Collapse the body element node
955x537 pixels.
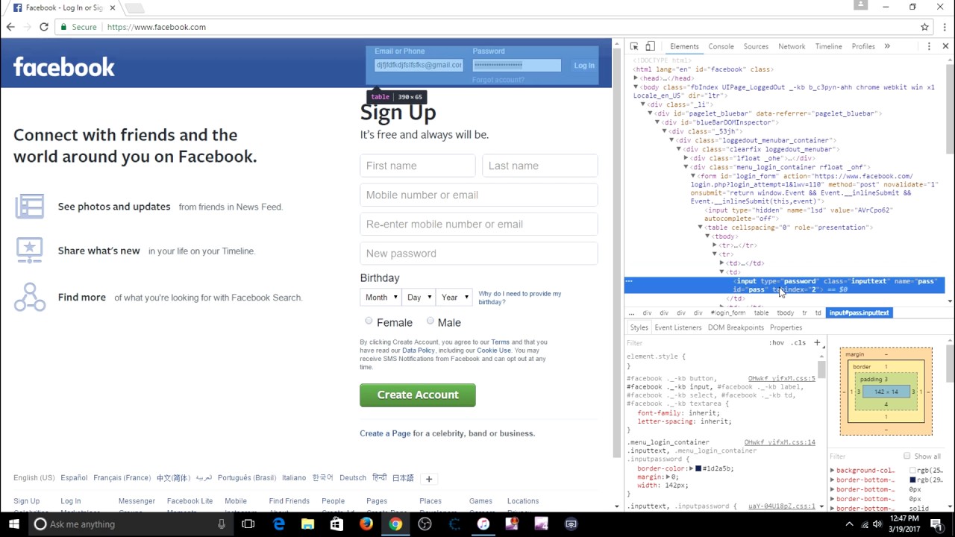coord(636,87)
